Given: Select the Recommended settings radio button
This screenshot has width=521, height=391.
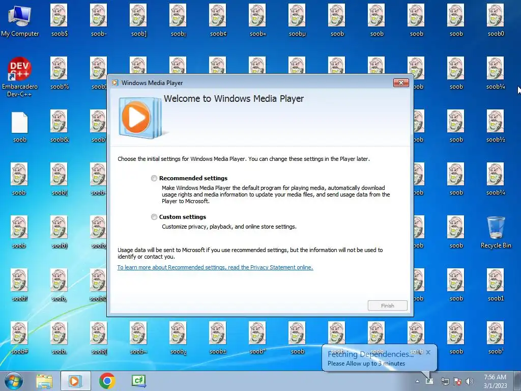Looking at the screenshot, I should [x=154, y=178].
